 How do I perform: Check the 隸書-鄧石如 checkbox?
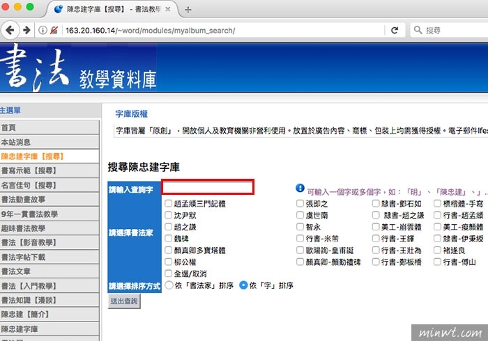pyautogui.click(x=376, y=203)
